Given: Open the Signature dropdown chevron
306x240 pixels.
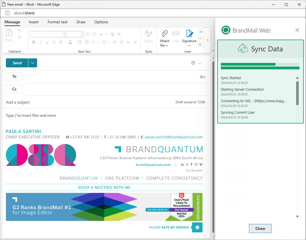Looking at the screenshot, I should coord(189,46).
